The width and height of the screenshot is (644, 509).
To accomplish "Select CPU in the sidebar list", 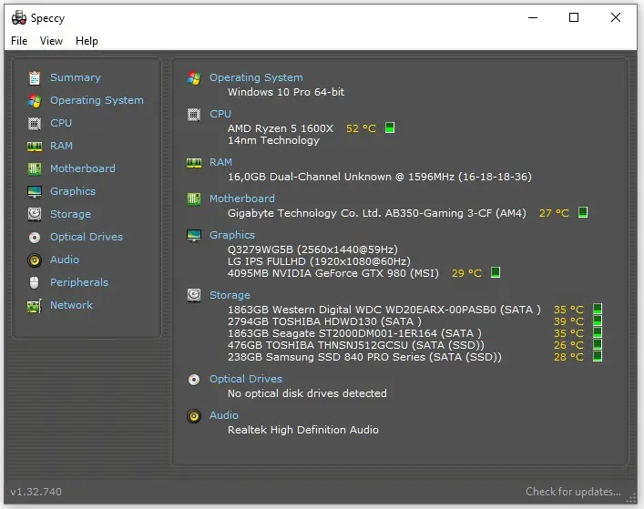I will coord(61,123).
